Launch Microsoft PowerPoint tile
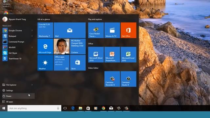The height and width of the screenshot is (118, 210). click(x=112, y=55)
